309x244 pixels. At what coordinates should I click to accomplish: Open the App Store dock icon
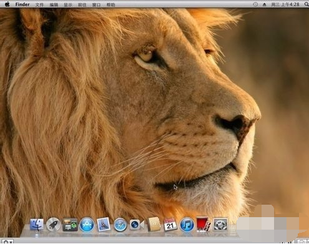(87, 225)
